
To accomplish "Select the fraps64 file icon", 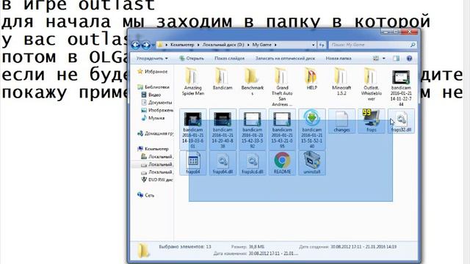I will (192, 161).
